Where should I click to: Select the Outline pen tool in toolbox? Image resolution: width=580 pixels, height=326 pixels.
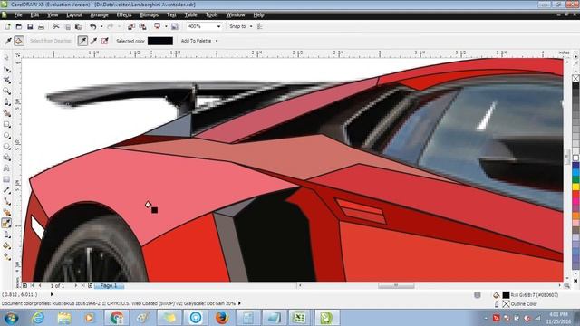pos(6,235)
